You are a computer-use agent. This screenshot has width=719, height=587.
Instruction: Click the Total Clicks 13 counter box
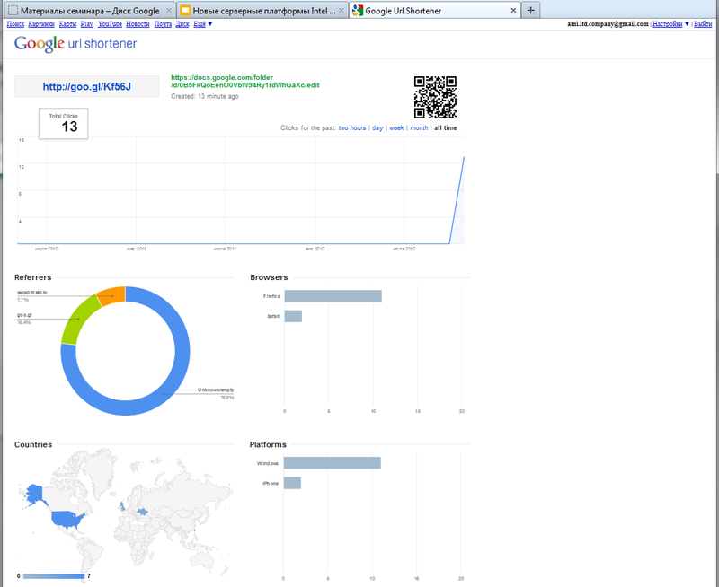pos(63,123)
